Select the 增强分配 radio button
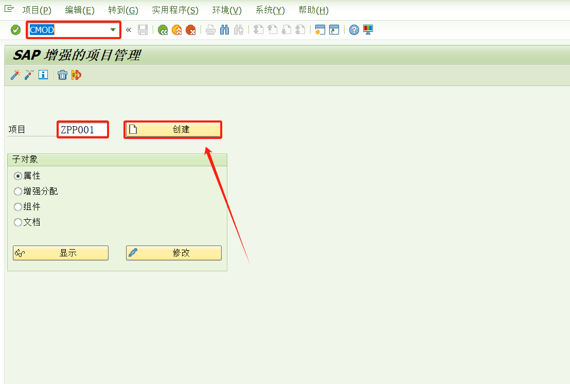 [x=18, y=191]
